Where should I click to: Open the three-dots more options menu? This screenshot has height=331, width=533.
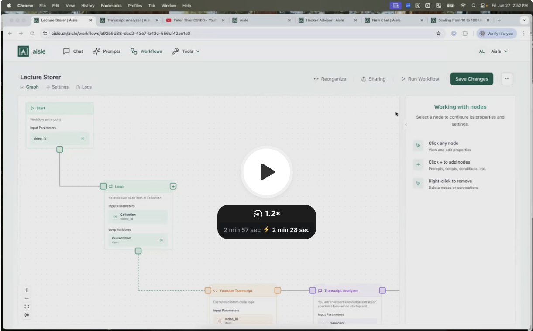pos(507,79)
